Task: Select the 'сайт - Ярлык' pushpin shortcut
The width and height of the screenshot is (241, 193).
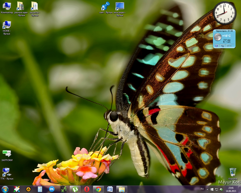Action: [106, 8]
